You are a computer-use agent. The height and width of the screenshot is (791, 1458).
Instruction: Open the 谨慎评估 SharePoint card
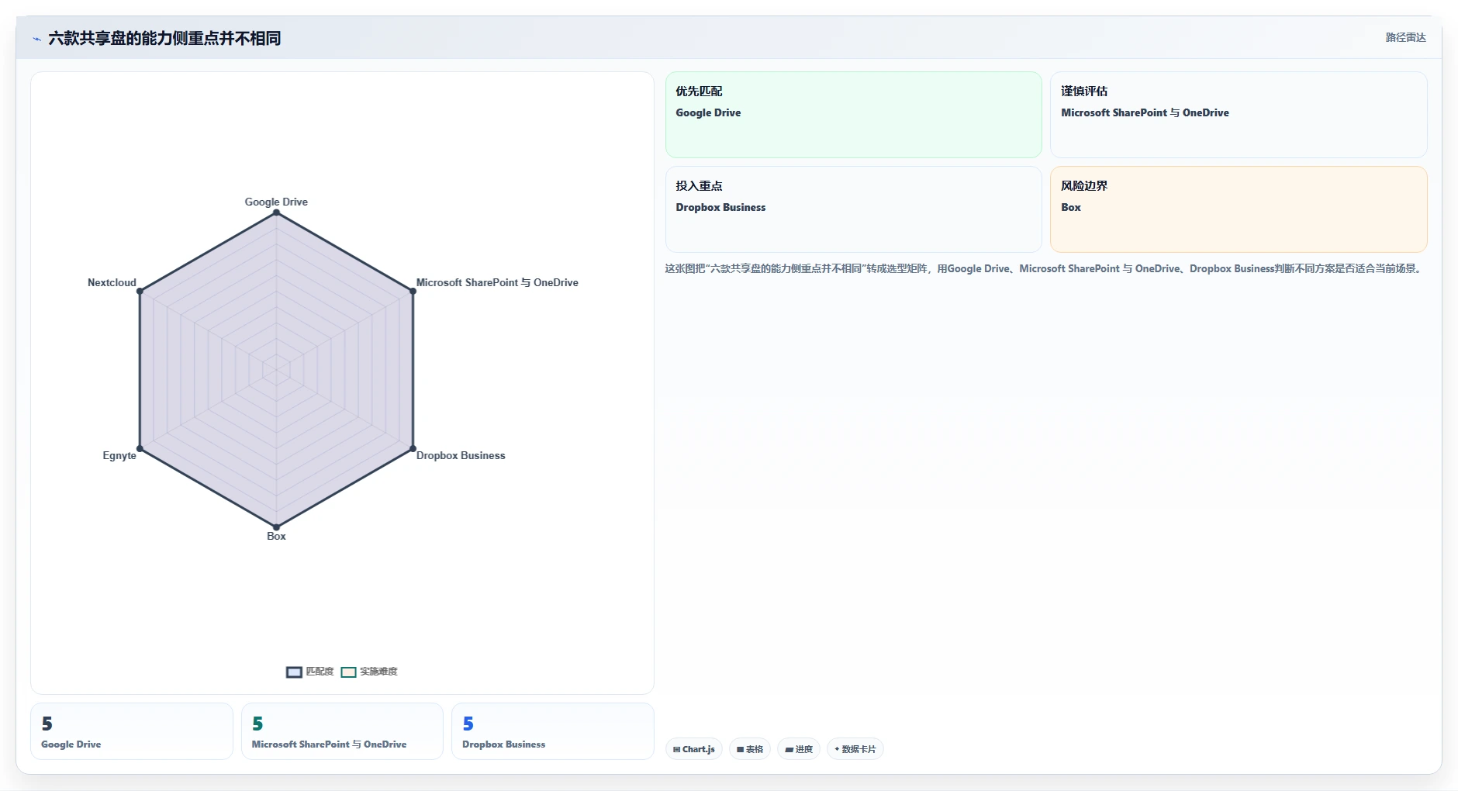(x=1239, y=115)
